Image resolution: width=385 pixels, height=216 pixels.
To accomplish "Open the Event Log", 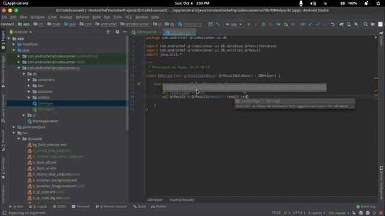I will (x=366, y=206).
